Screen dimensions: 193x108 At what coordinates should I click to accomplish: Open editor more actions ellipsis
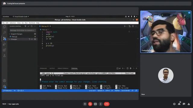(136, 26)
